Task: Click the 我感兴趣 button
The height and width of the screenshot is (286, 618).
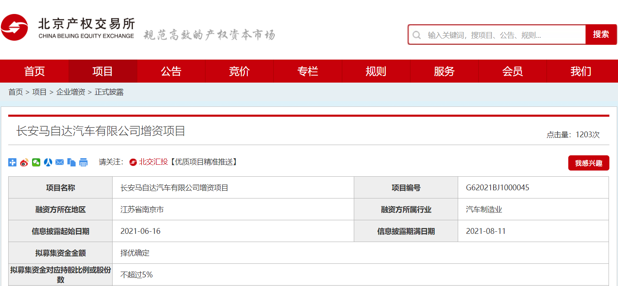Action: 588,163
